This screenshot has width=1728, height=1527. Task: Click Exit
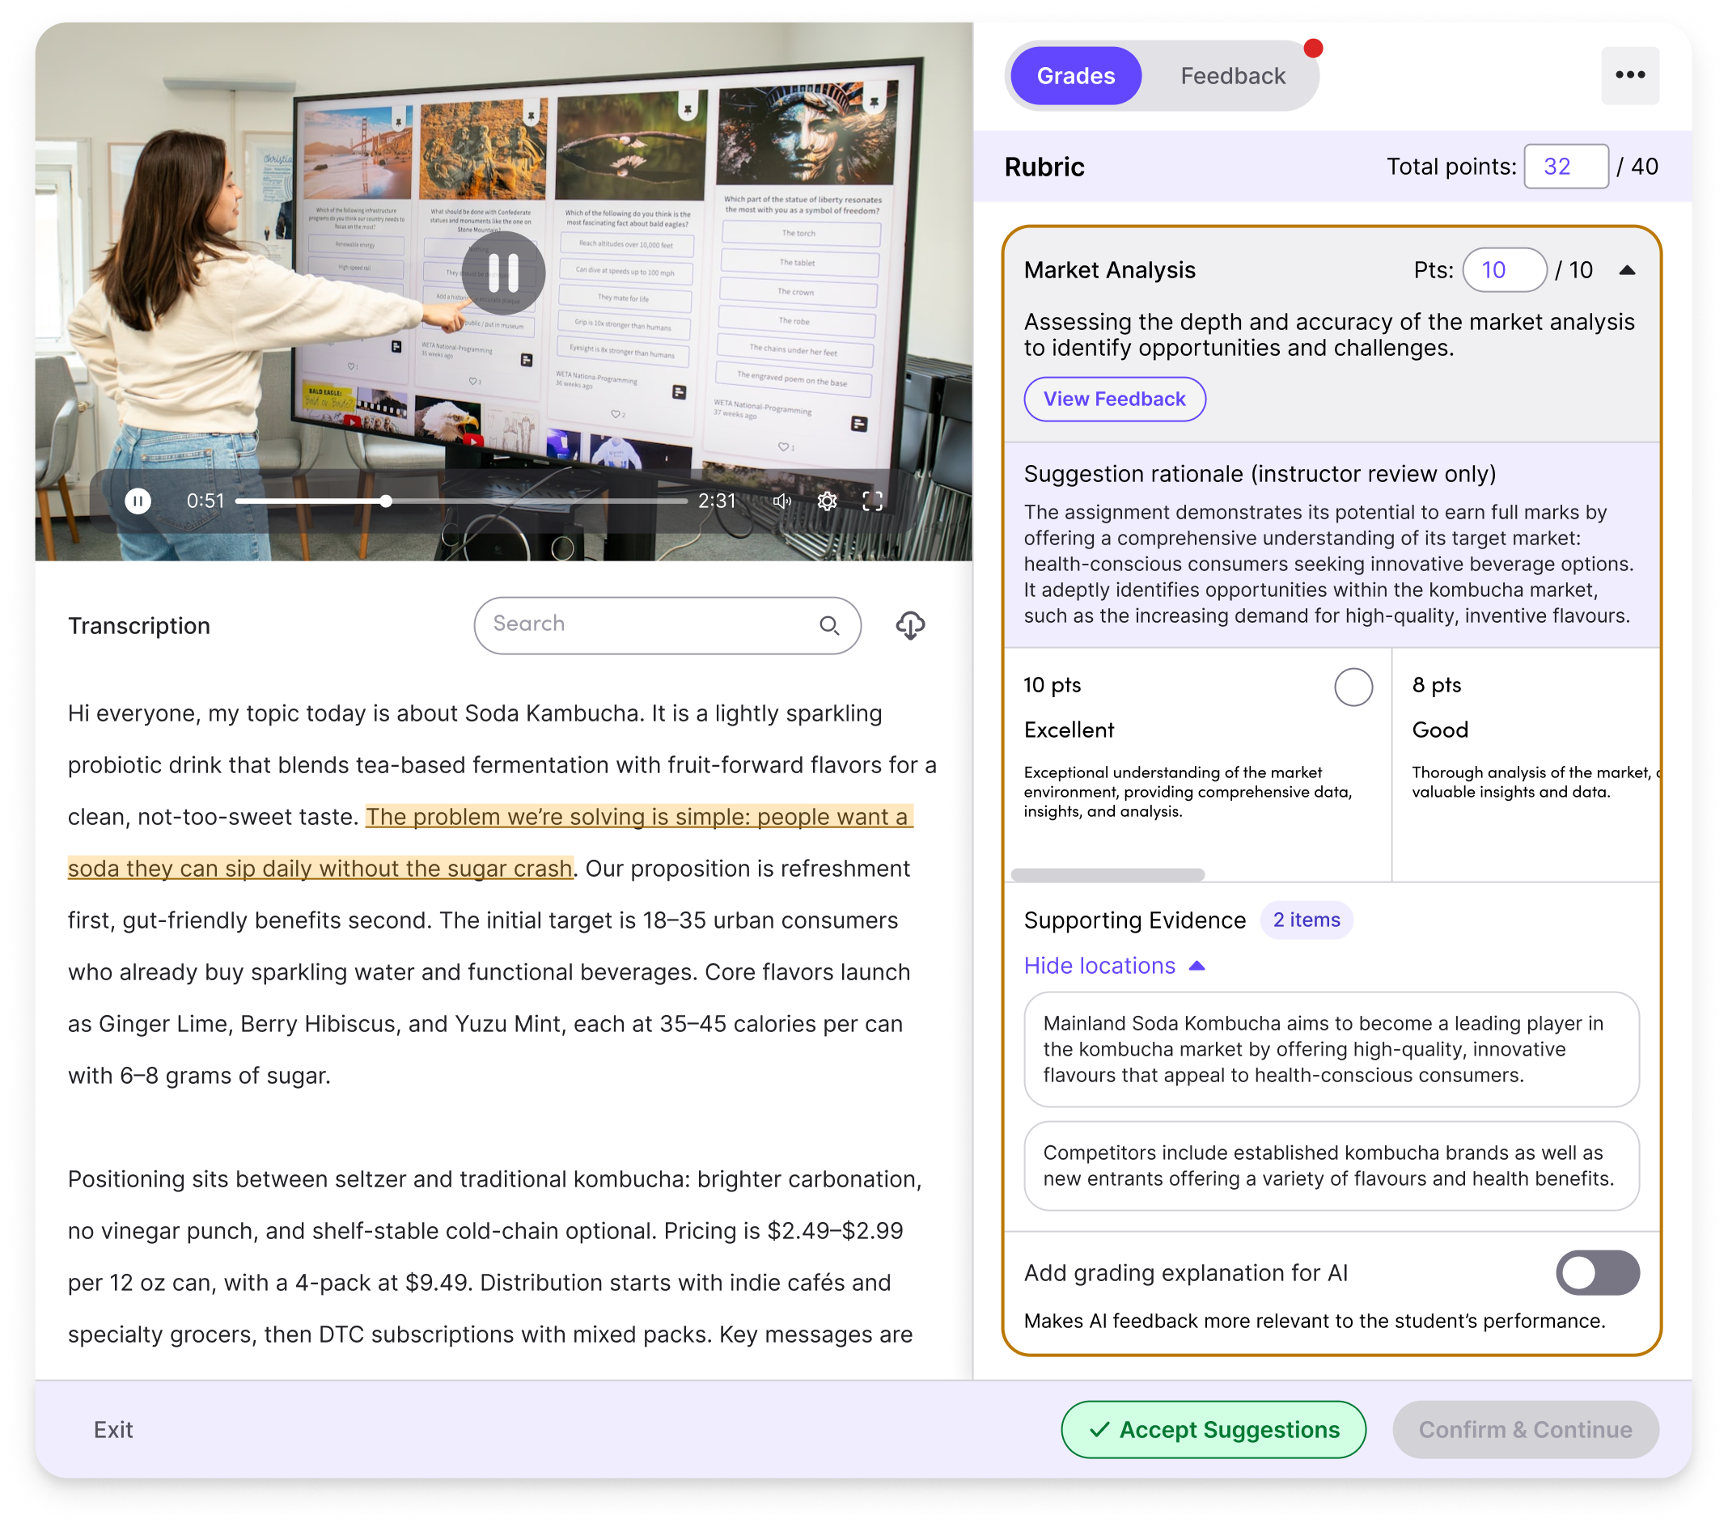(113, 1430)
